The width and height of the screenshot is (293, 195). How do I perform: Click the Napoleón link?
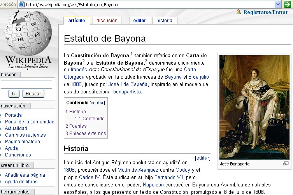pyautogui.click(x=153, y=185)
